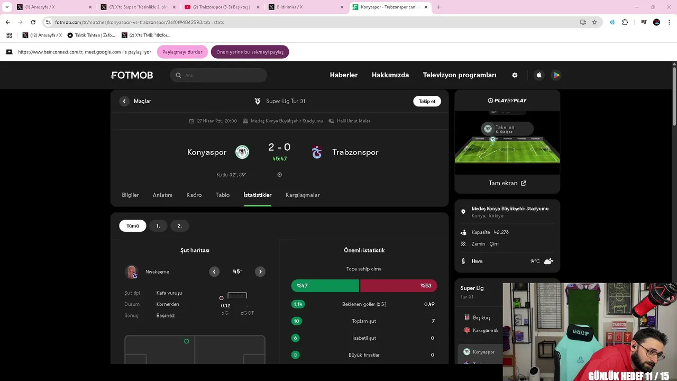Open the tab search dropdown arrow
Viewport: 677px width, 381px height.
(7, 7)
